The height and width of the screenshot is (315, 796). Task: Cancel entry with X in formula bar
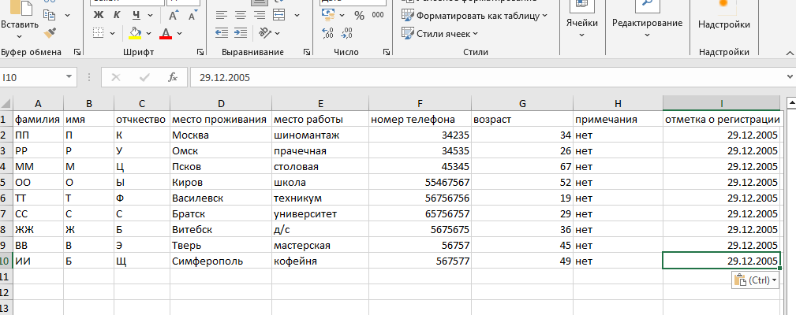tap(116, 77)
